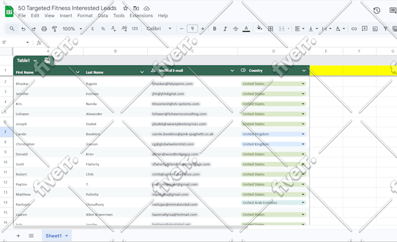Open Country column header dropdown
This screenshot has height=242, width=397.
coord(304,71)
